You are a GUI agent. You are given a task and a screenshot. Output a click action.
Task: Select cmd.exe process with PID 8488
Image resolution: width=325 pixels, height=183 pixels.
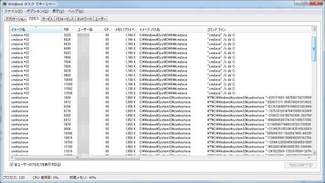tap(160, 75)
